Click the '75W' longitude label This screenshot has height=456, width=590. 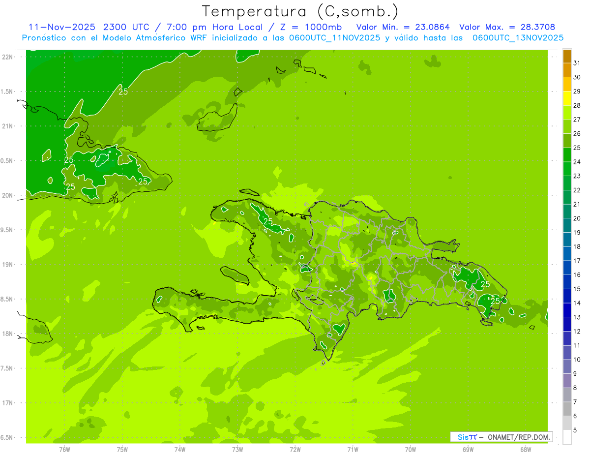click(122, 449)
